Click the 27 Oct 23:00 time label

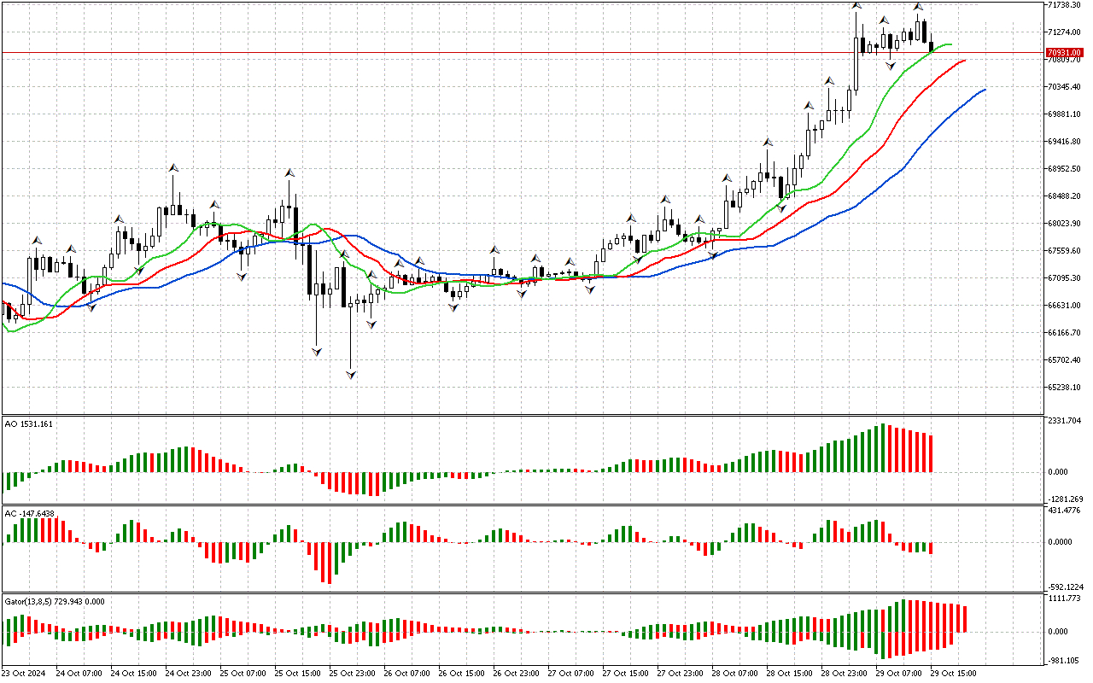point(681,674)
